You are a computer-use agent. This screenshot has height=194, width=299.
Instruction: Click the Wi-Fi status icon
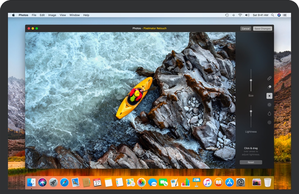(x=240, y=15)
